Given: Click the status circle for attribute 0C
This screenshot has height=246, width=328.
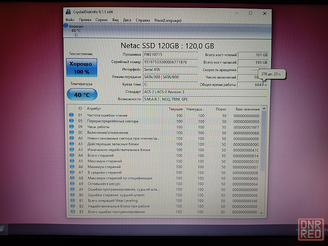Looking at the screenshot, I should click(x=72, y=132).
